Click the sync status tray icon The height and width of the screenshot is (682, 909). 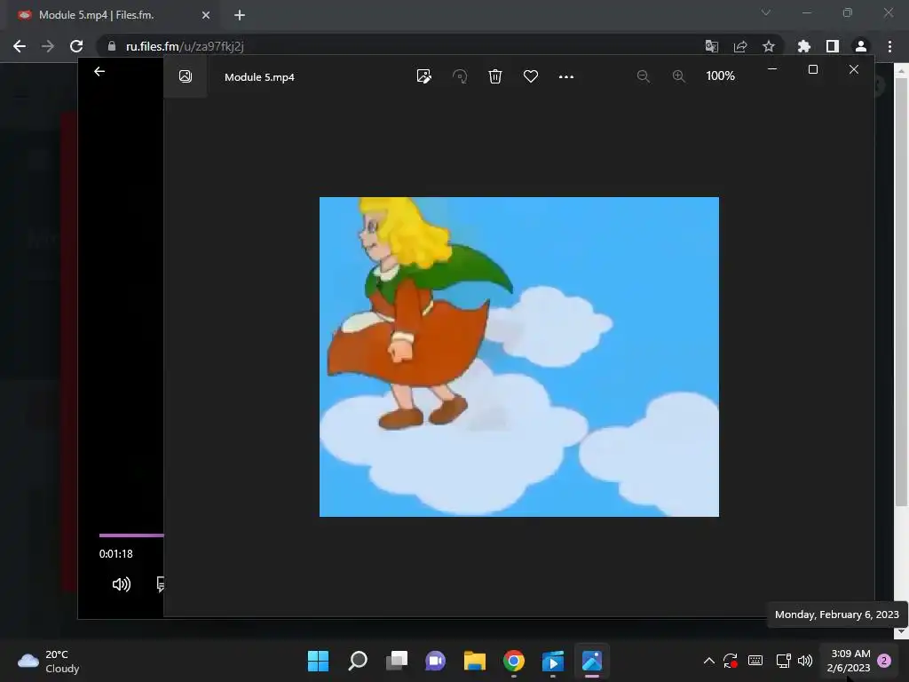tap(731, 661)
